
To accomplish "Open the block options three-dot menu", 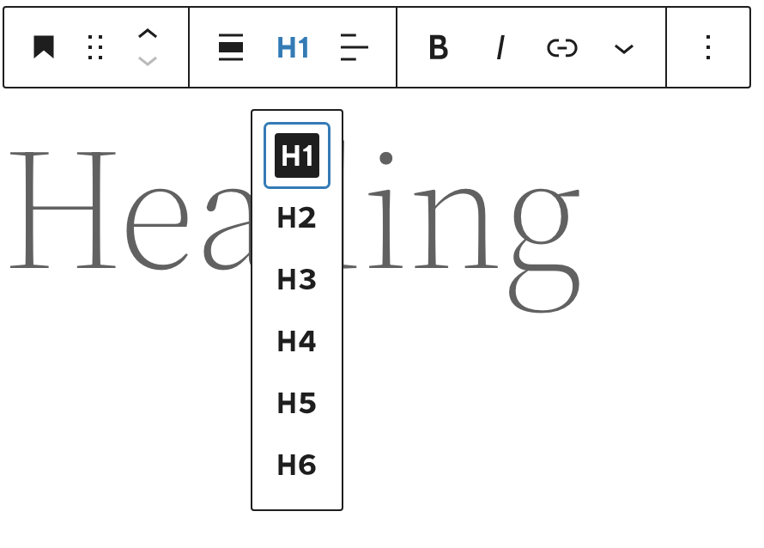I will tap(707, 47).
